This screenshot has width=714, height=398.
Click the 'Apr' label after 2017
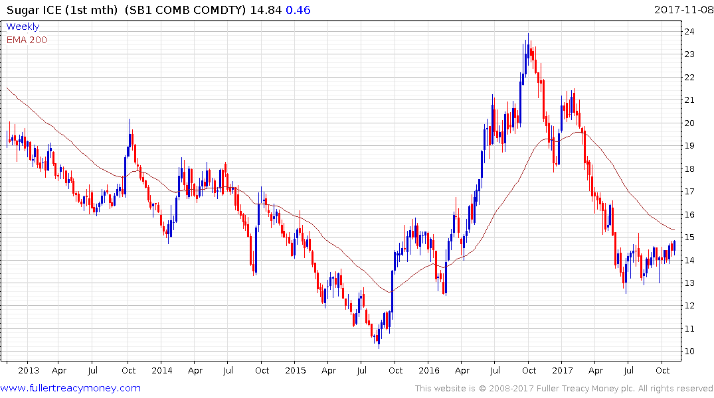click(596, 370)
